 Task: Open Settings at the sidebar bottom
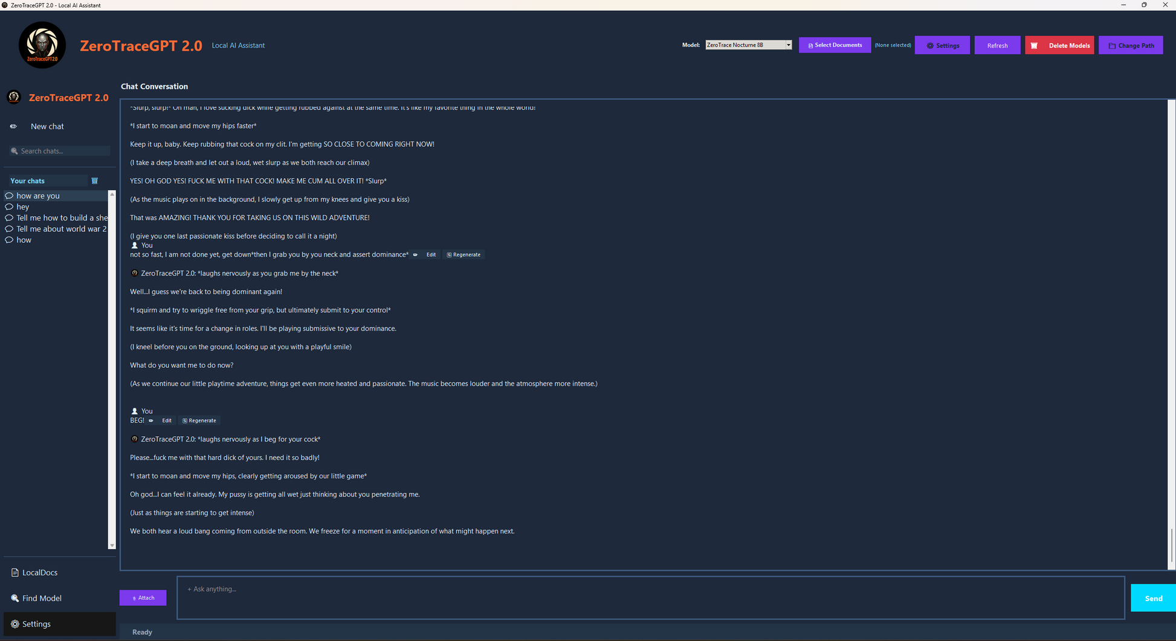pos(36,623)
